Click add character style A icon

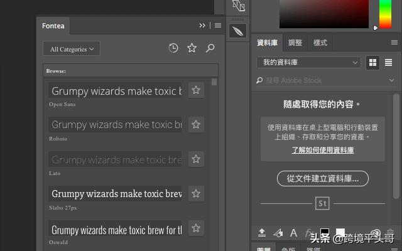(294, 233)
